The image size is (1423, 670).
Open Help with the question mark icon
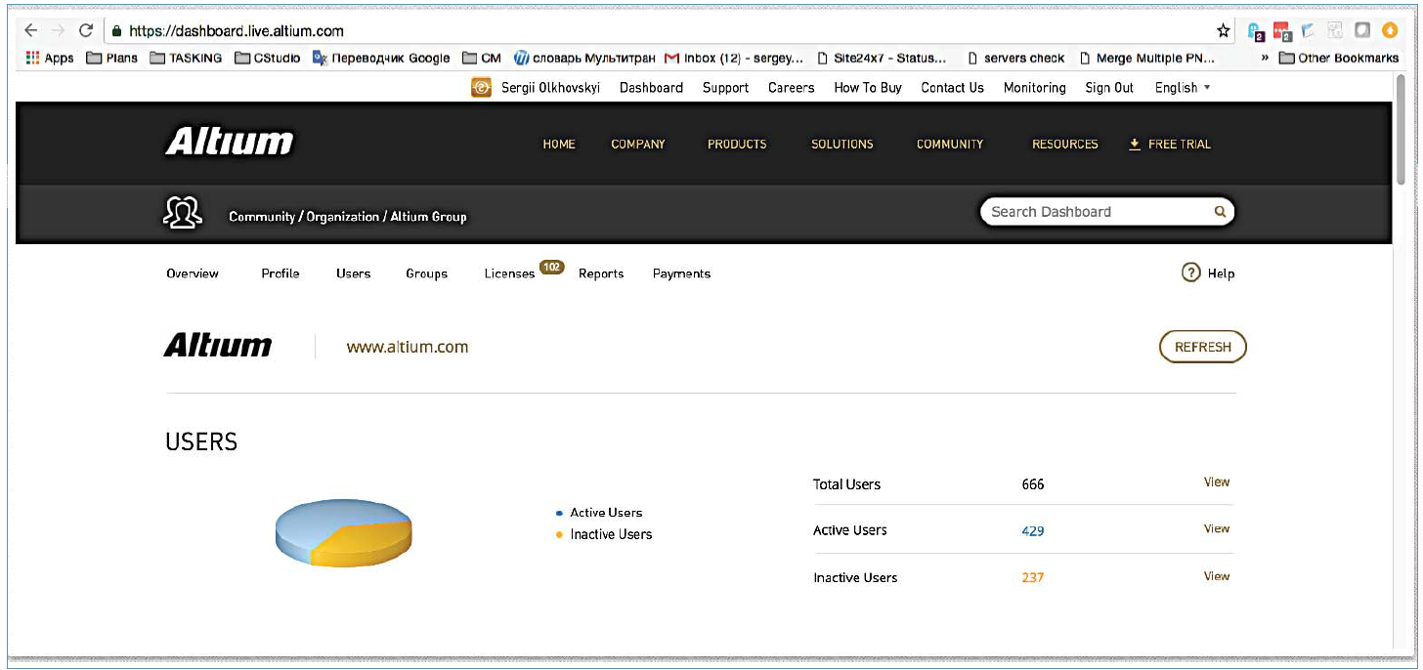(1190, 273)
